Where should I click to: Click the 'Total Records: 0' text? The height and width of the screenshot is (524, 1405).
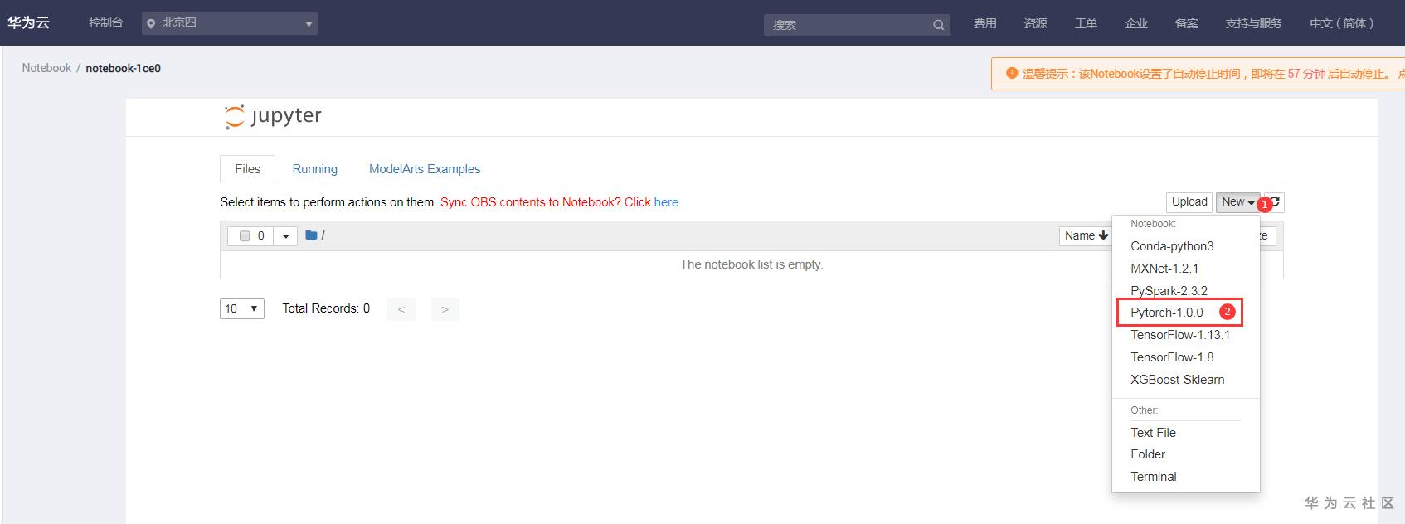pos(326,308)
